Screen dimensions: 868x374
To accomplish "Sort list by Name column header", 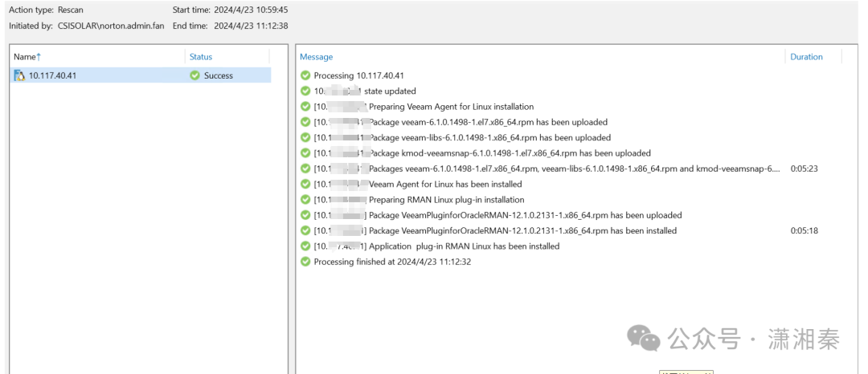I will point(26,57).
